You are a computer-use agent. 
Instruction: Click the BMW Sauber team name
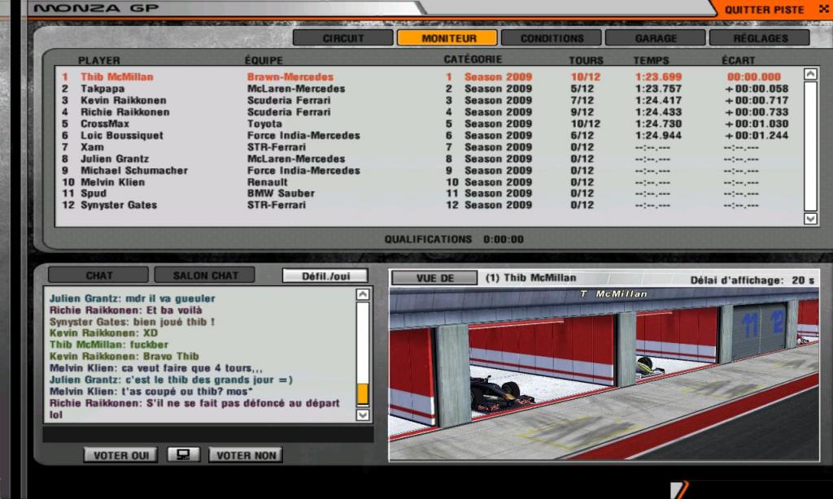point(281,193)
